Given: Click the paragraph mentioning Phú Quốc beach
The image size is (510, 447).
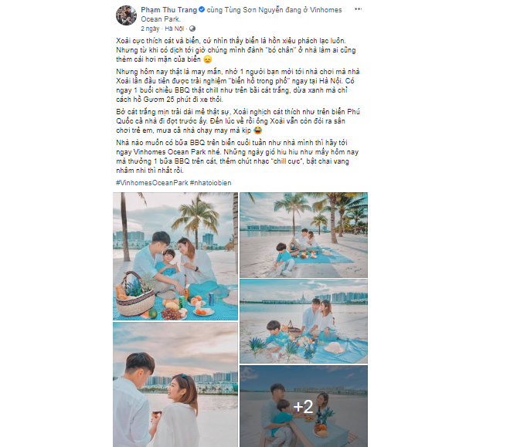Looking at the screenshot, I should coord(238,121).
